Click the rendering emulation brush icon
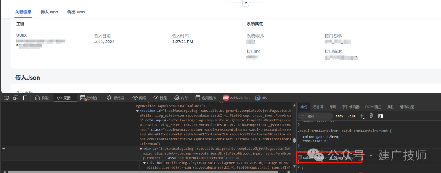 pos(371,116)
